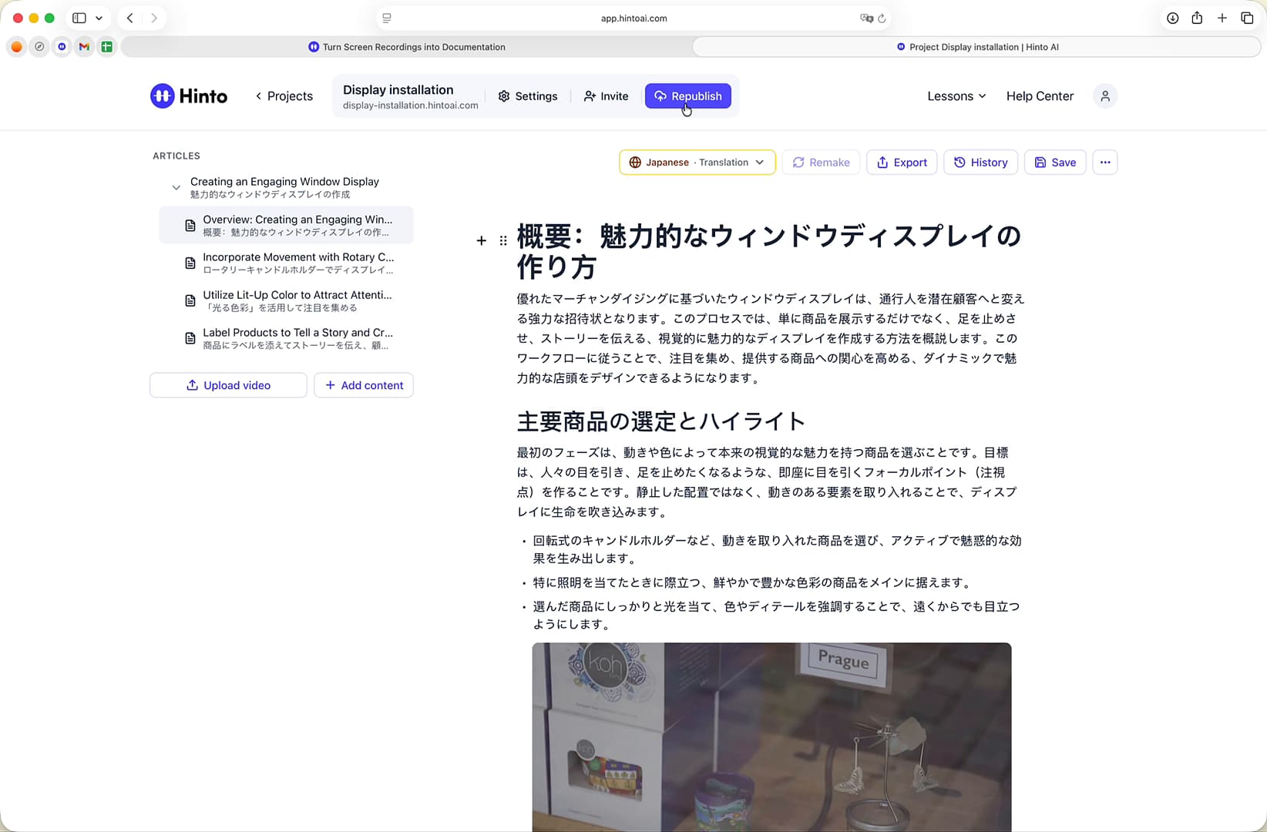The width and height of the screenshot is (1267, 832).
Task: Click the Hinto logo icon
Action: (162, 96)
